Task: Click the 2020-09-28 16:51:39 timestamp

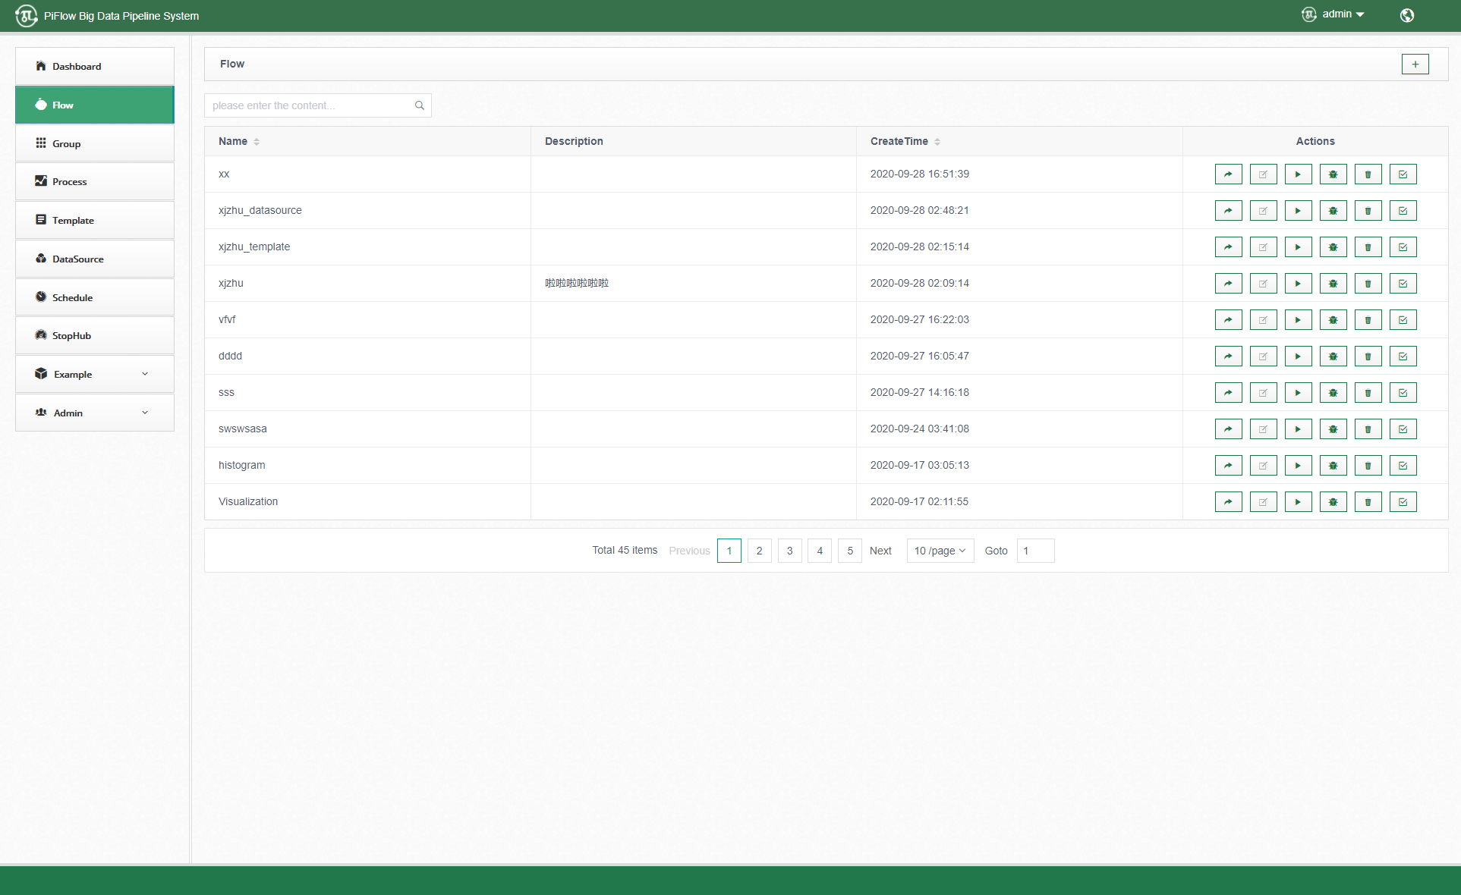Action: pyautogui.click(x=920, y=174)
